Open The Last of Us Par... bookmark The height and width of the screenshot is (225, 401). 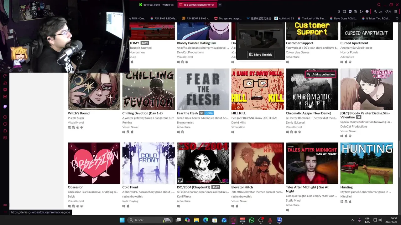tap(311, 18)
